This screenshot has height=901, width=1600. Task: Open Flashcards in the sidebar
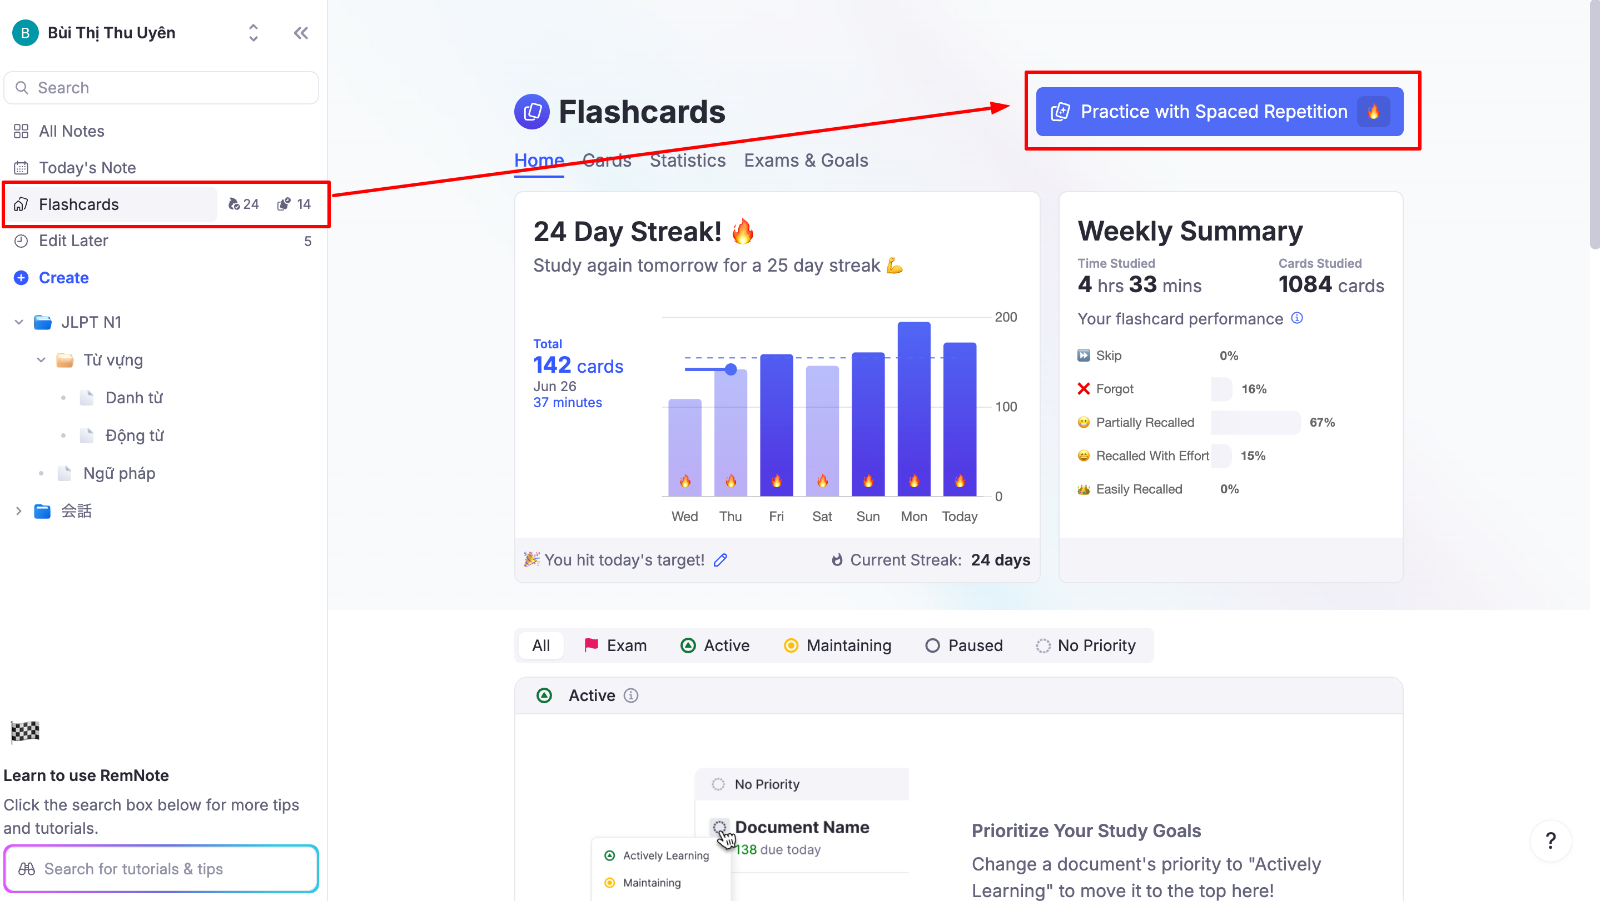click(x=112, y=204)
